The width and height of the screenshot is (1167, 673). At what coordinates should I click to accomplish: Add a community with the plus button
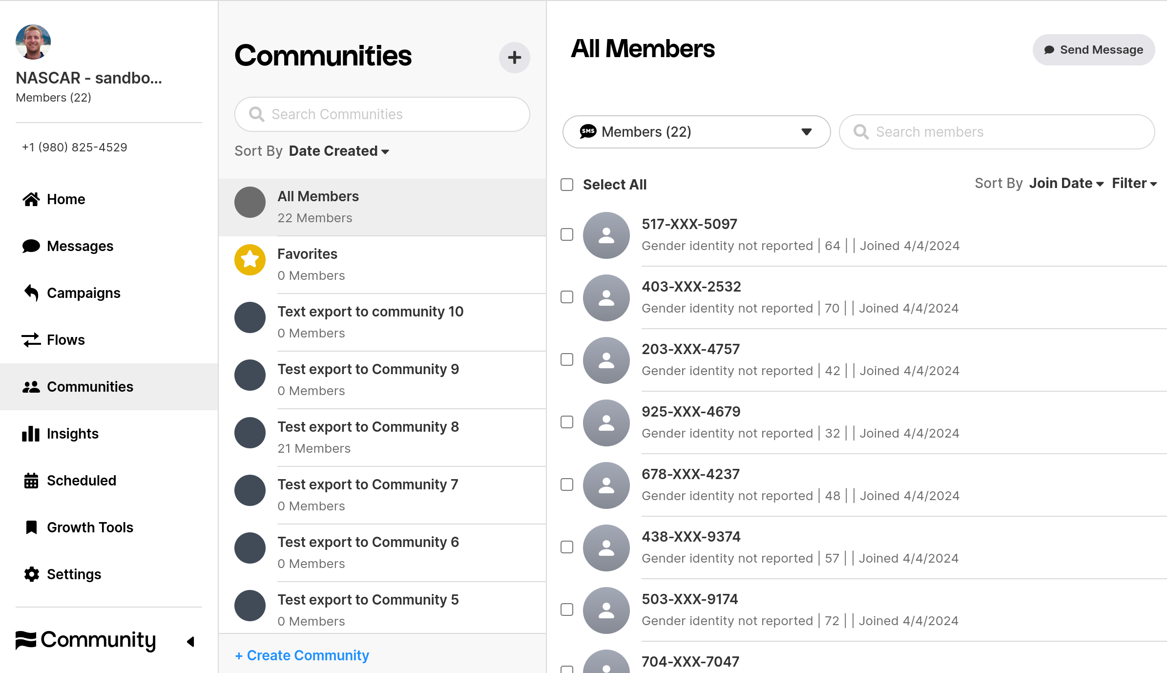click(514, 58)
